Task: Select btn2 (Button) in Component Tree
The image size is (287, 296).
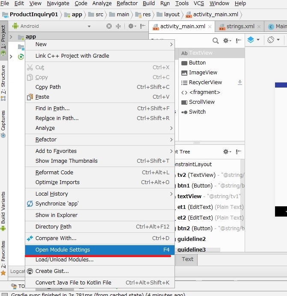Action: pyautogui.click(x=208, y=229)
